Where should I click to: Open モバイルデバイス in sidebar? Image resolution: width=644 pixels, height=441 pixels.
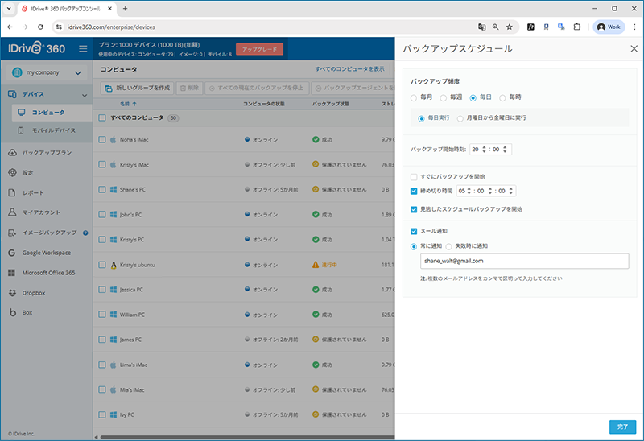pyautogui.click(x=52, y=130)
